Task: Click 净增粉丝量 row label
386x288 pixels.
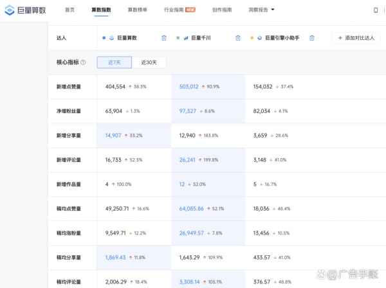Action: click(69, 111)
